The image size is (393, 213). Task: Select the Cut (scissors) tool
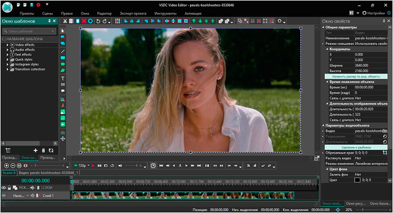[x=65, y=21]
